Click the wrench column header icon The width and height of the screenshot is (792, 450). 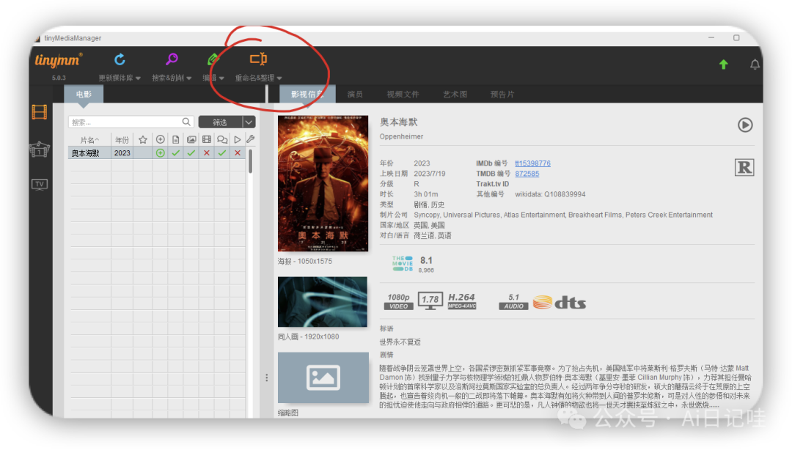pos(251,139)
